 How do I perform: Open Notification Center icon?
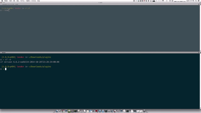pos(199,1)
